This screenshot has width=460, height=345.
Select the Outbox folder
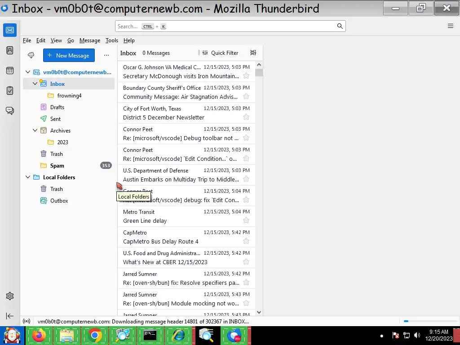point(69,201)
